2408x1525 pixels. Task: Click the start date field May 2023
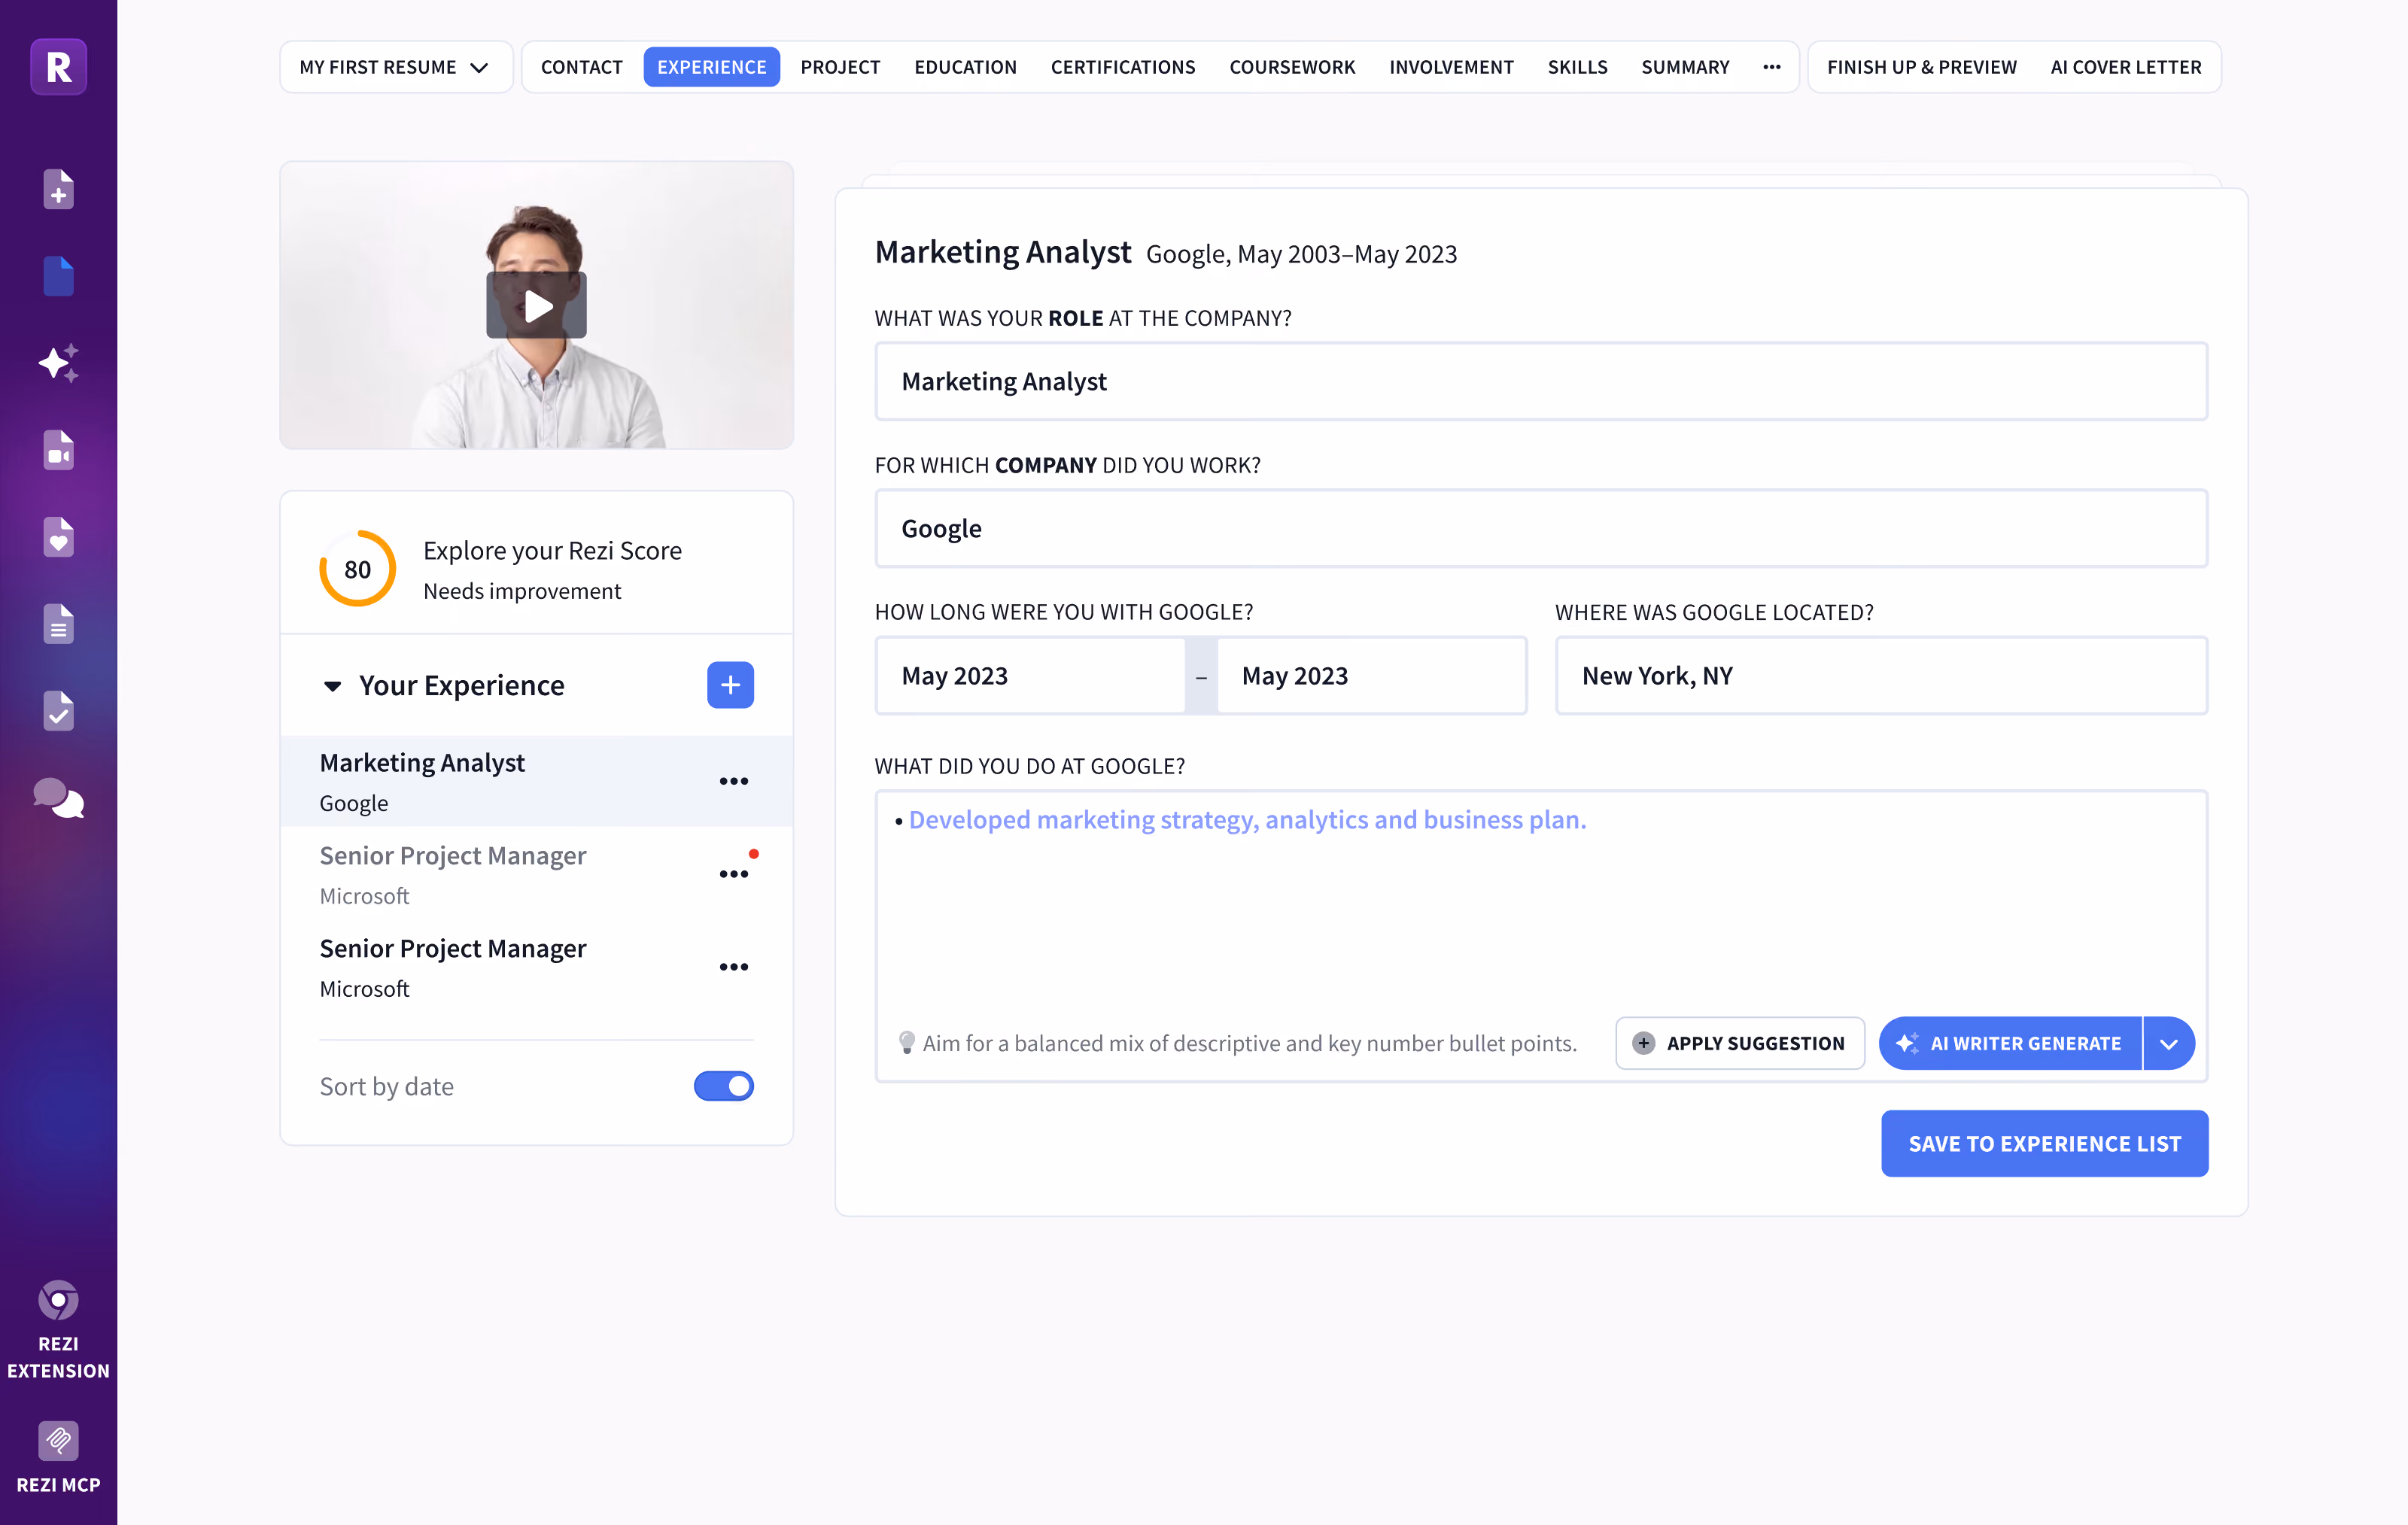click(1031, 676)
